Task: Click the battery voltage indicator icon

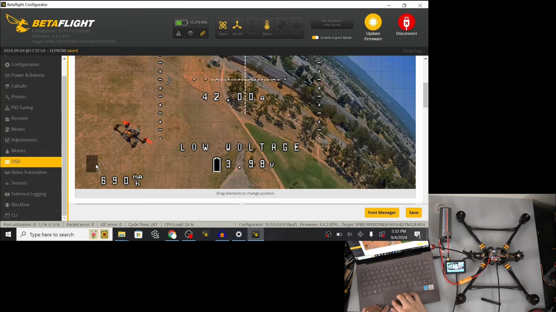Action: (181, 23)
